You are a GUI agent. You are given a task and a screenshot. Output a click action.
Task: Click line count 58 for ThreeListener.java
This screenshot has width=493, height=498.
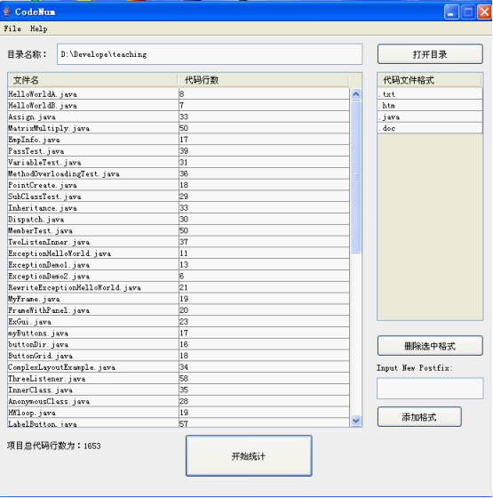tap(184, 379)
